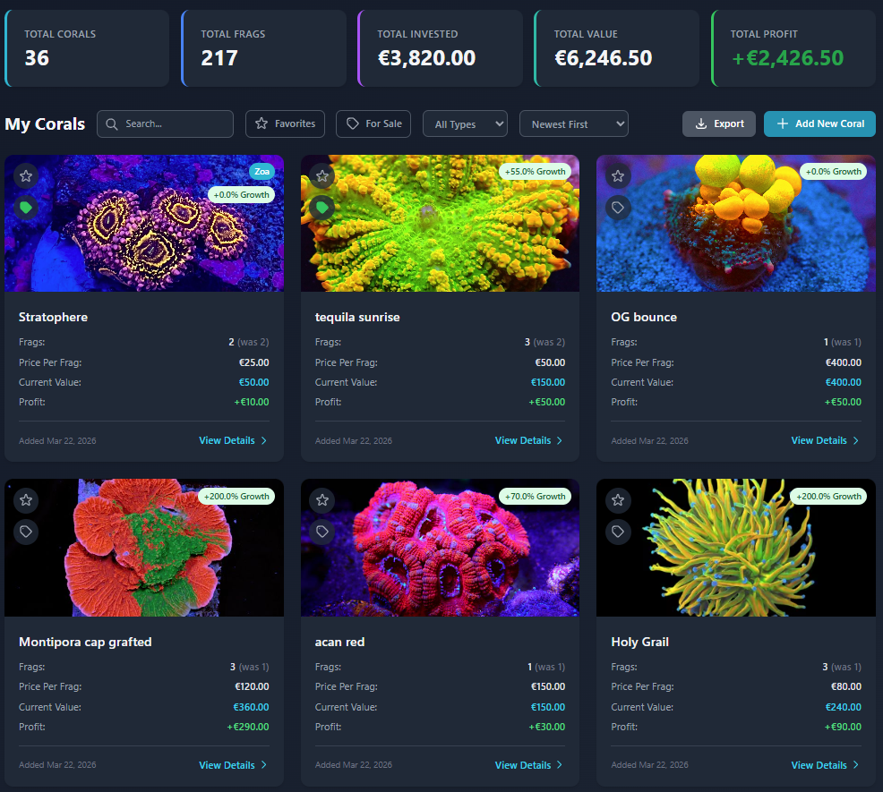This screenshot has height=792, width=883.
Task: Favorite the Montipora cap grafted coral
Action: (26, 499)
